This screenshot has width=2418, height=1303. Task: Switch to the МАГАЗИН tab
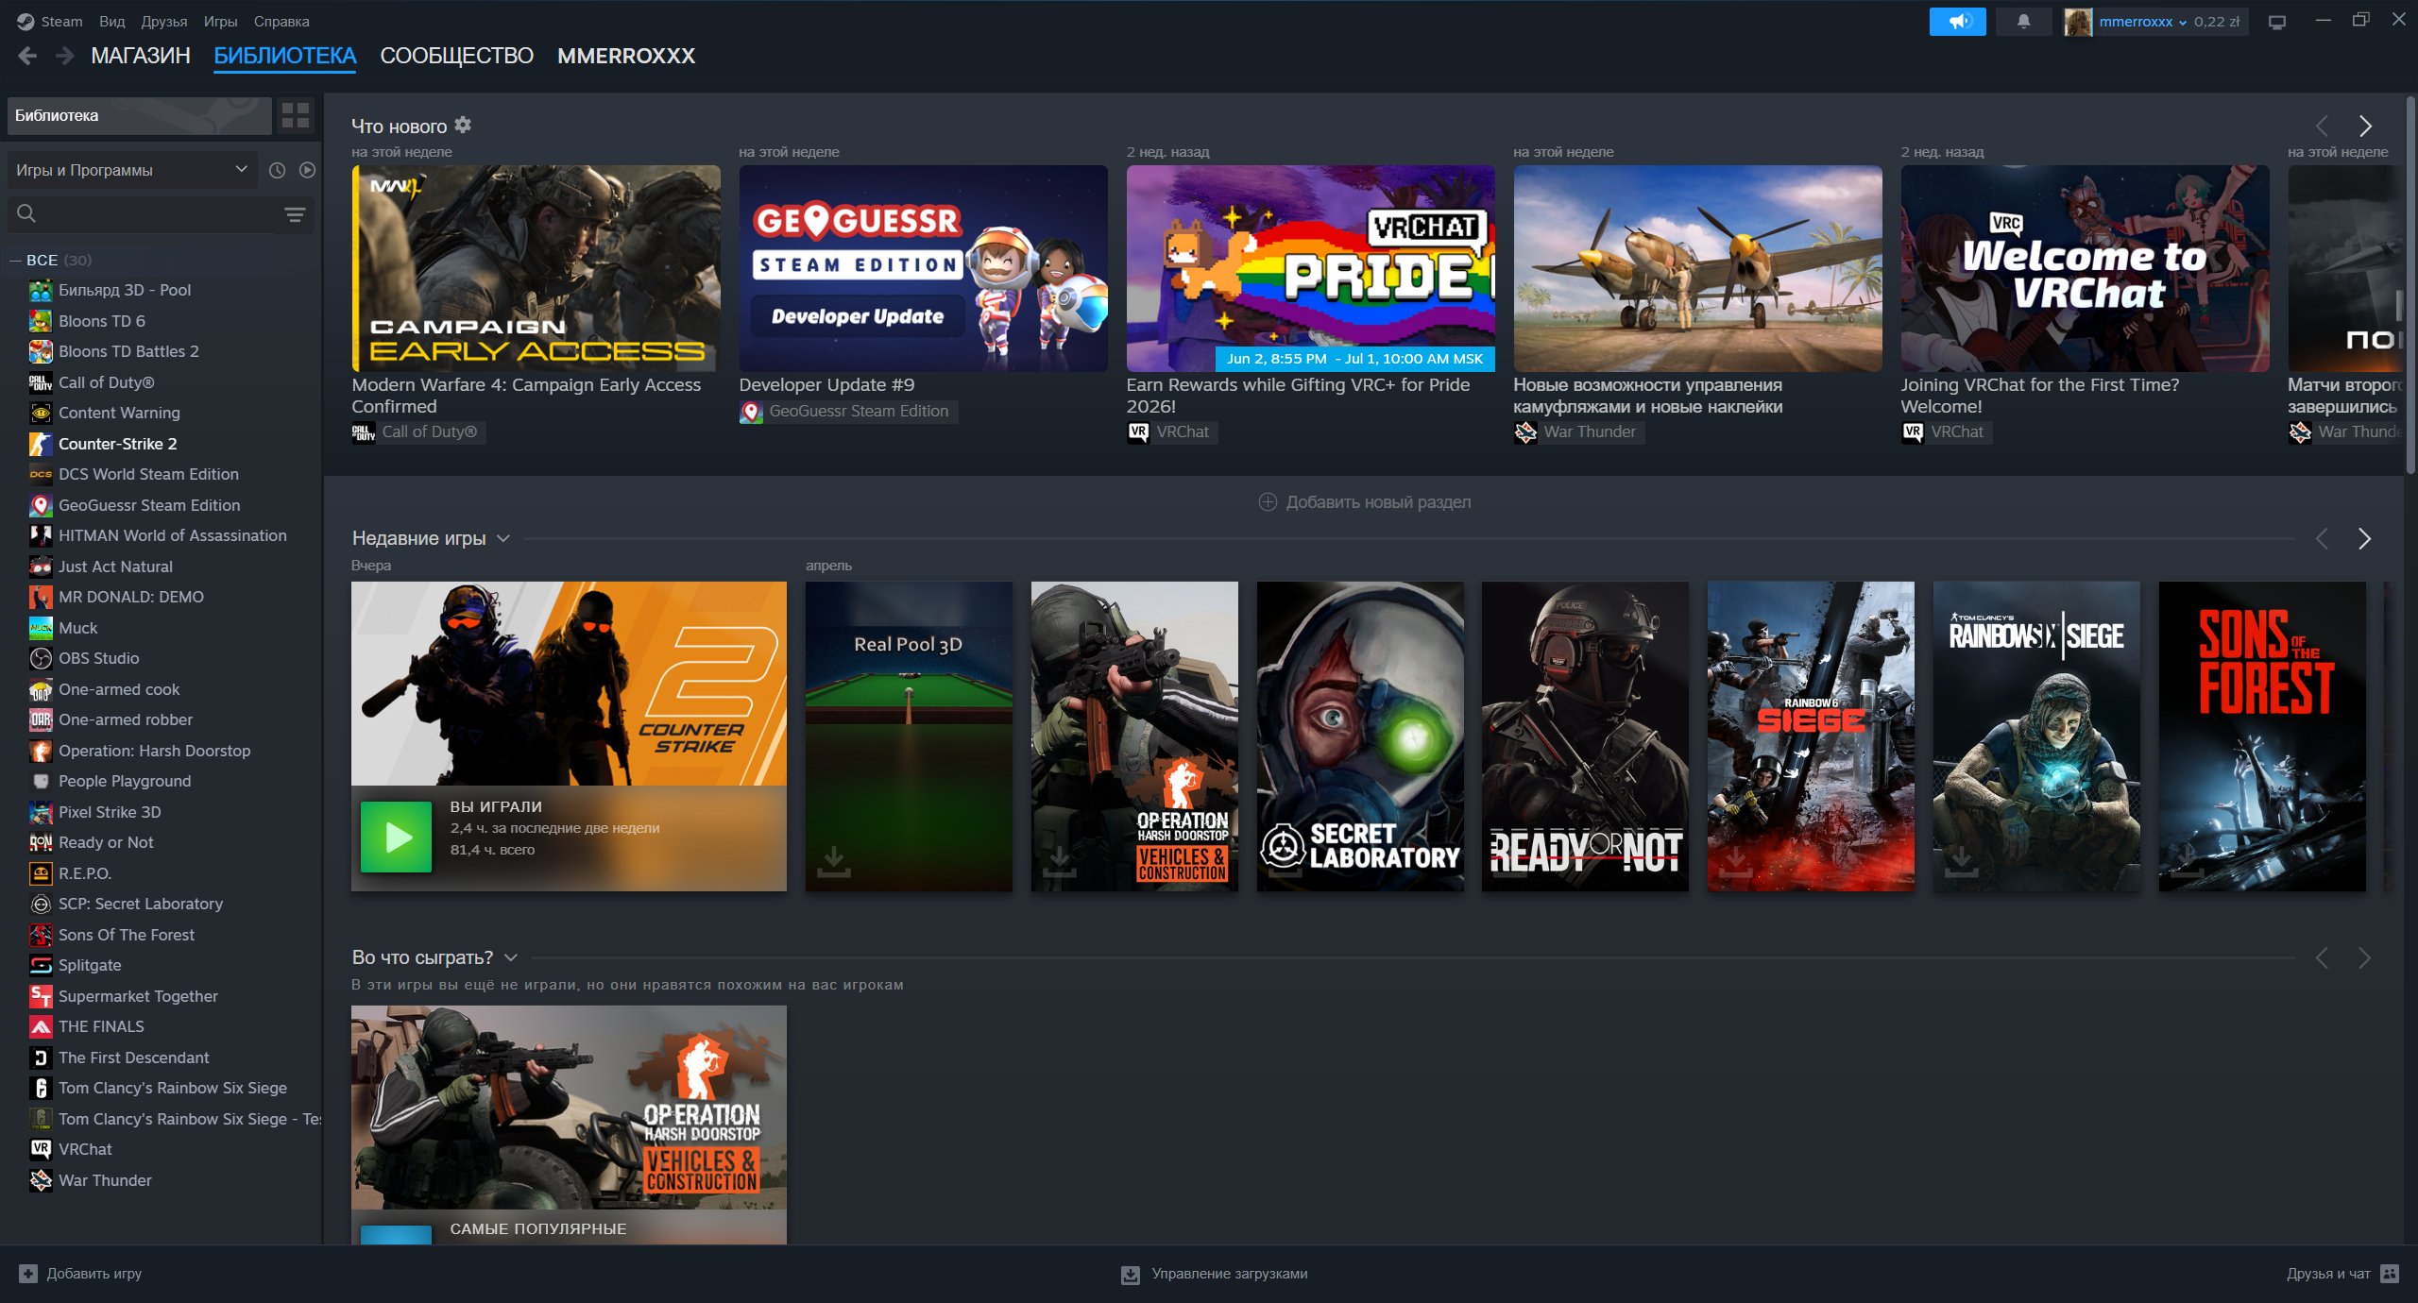pyautogui.click(x=141, y=56)
